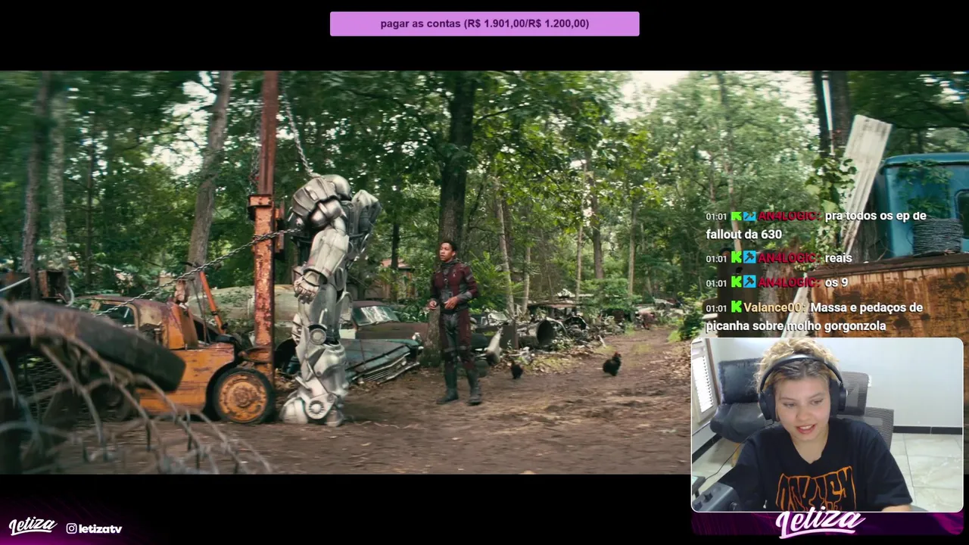Click the 01:01 timestamp on Valance00's message
This screenshot has height=545, width=969.
coord(716,308)
